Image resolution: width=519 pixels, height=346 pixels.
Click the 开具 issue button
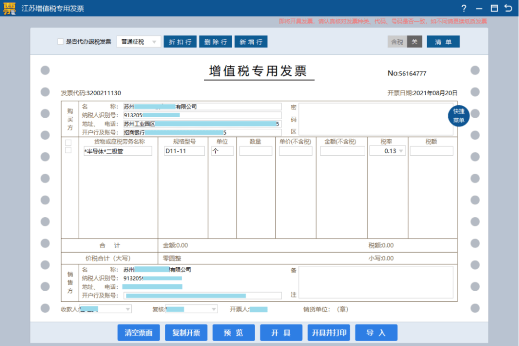(281, 333)
